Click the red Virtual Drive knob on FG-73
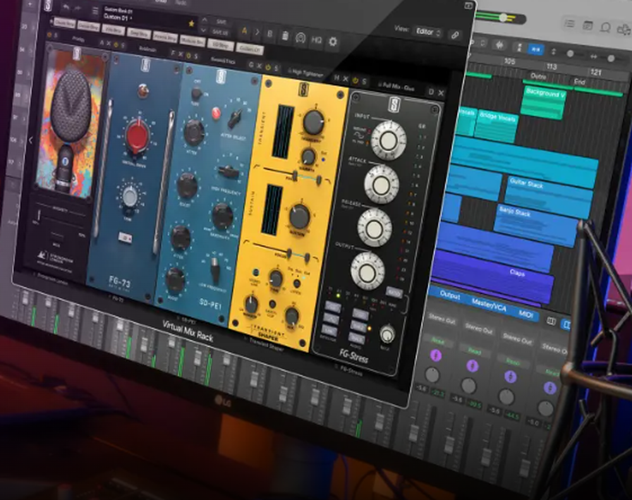This screenshot has height=500, width=632. (x=138, y=135)
